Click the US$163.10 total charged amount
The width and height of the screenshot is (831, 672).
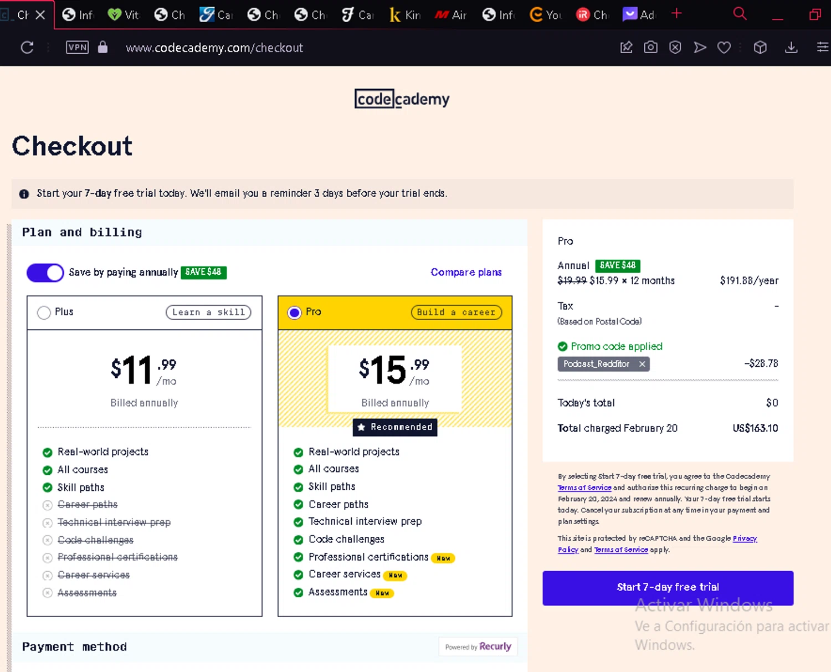[755, 428]
